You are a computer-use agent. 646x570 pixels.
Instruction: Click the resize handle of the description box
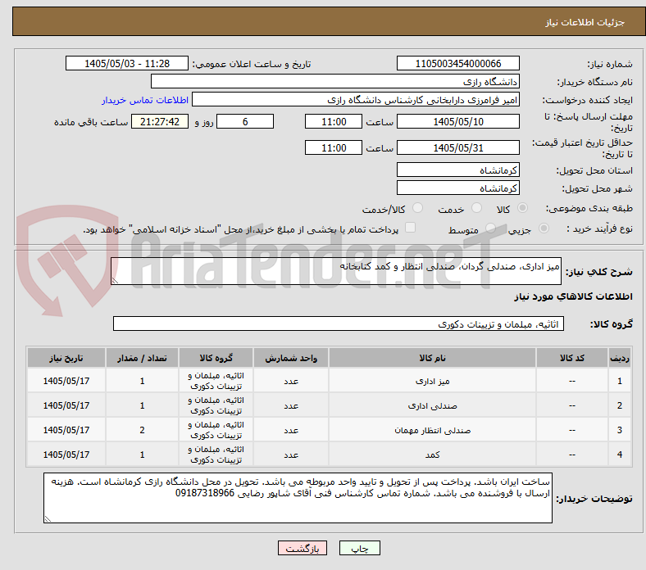pos(115,281)
